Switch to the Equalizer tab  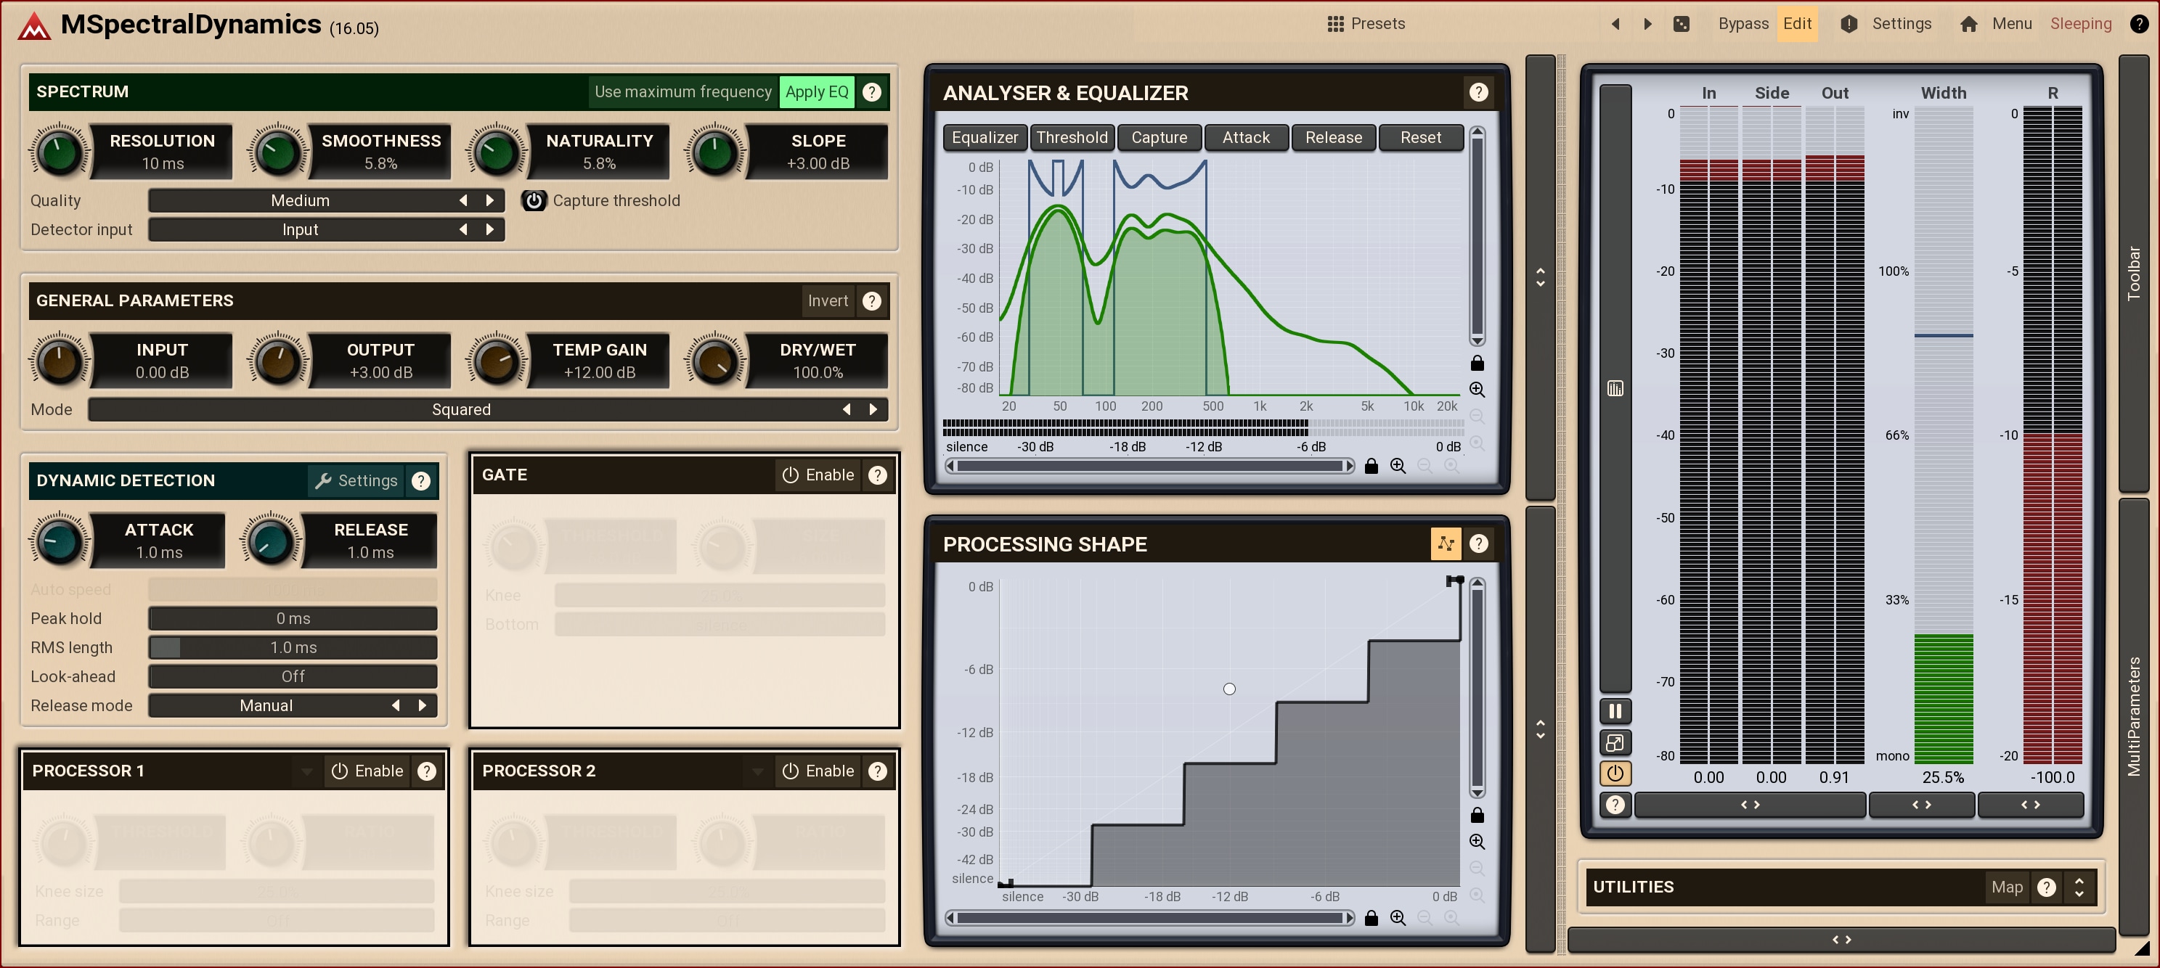[985, 139]
